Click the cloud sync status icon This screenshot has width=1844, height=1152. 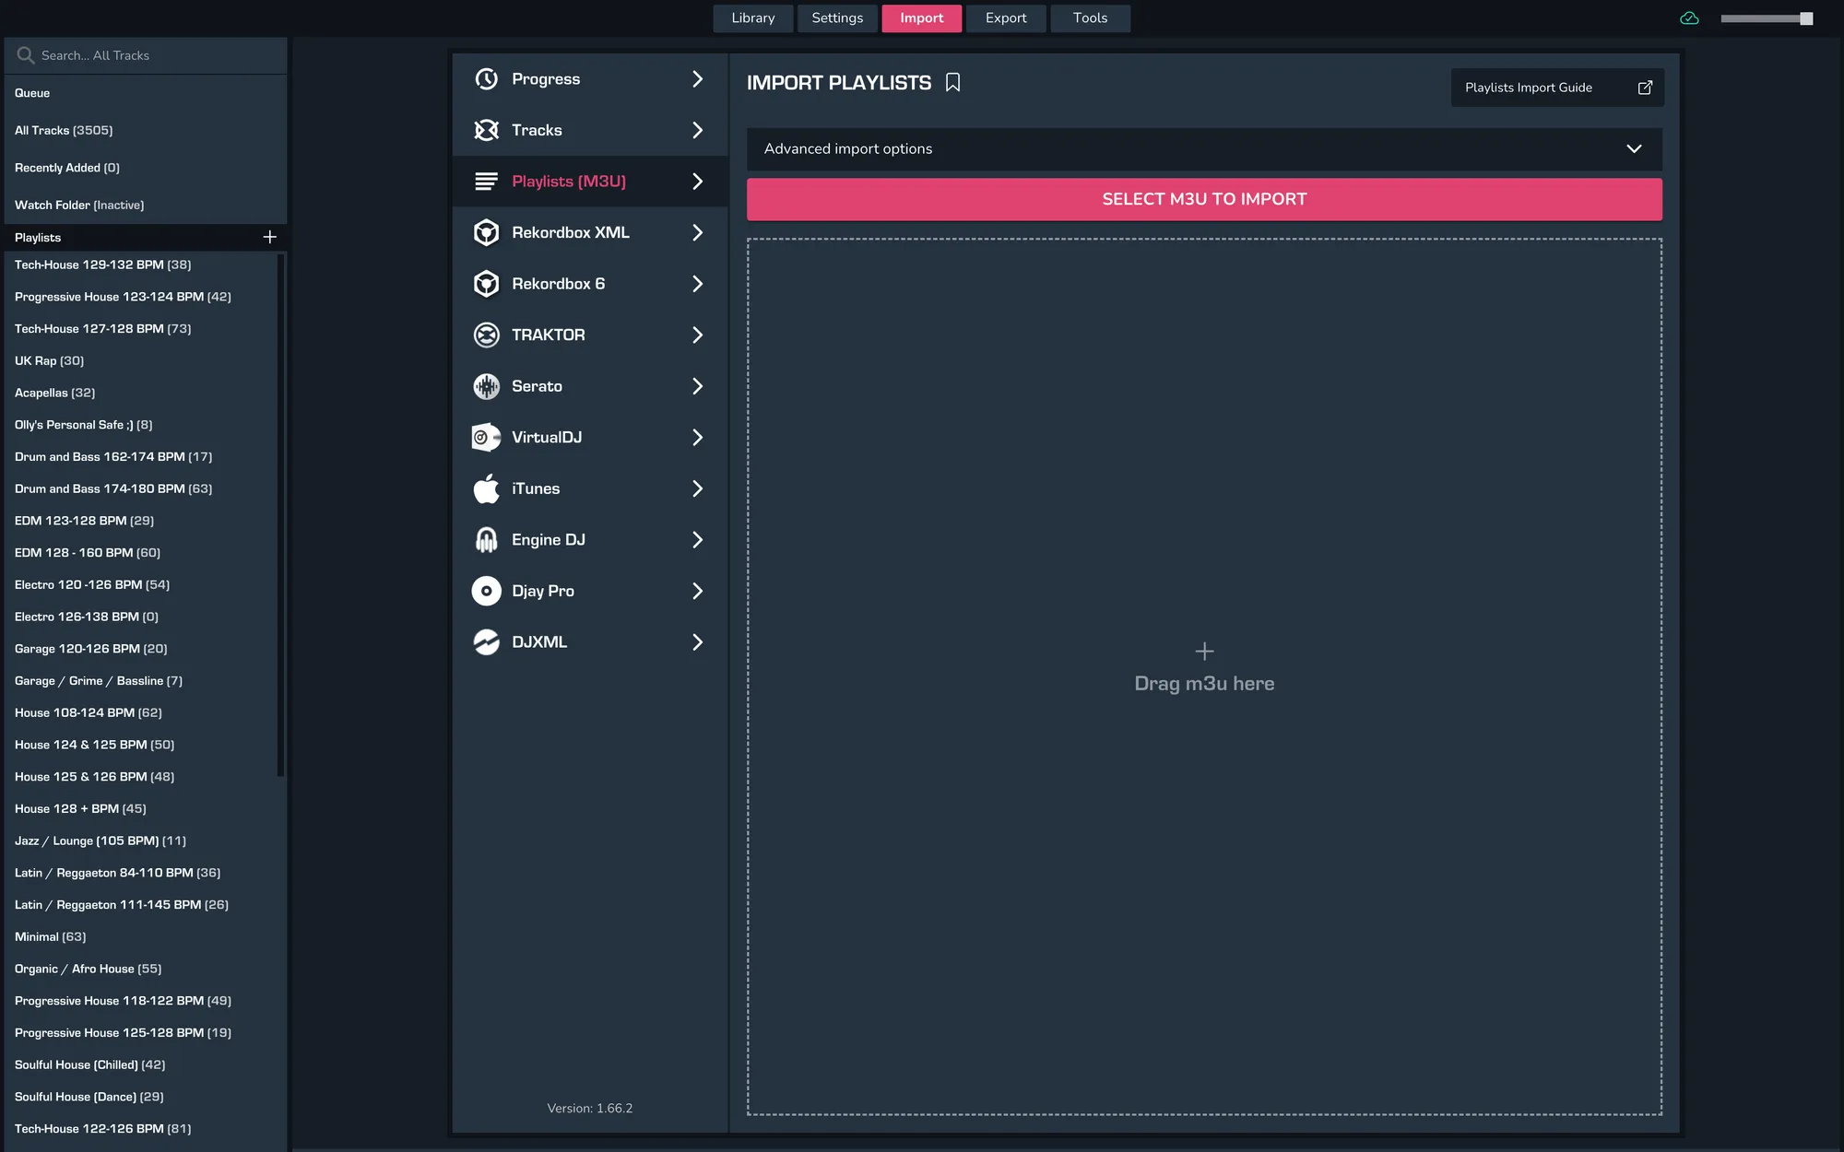1690,18
